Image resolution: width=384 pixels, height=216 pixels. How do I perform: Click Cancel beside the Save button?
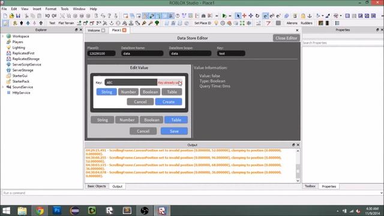click(x=143, y=131)
